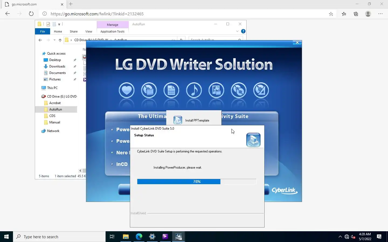Open Documents in navigation pane

pyautogui.click(x=57, y=73)
